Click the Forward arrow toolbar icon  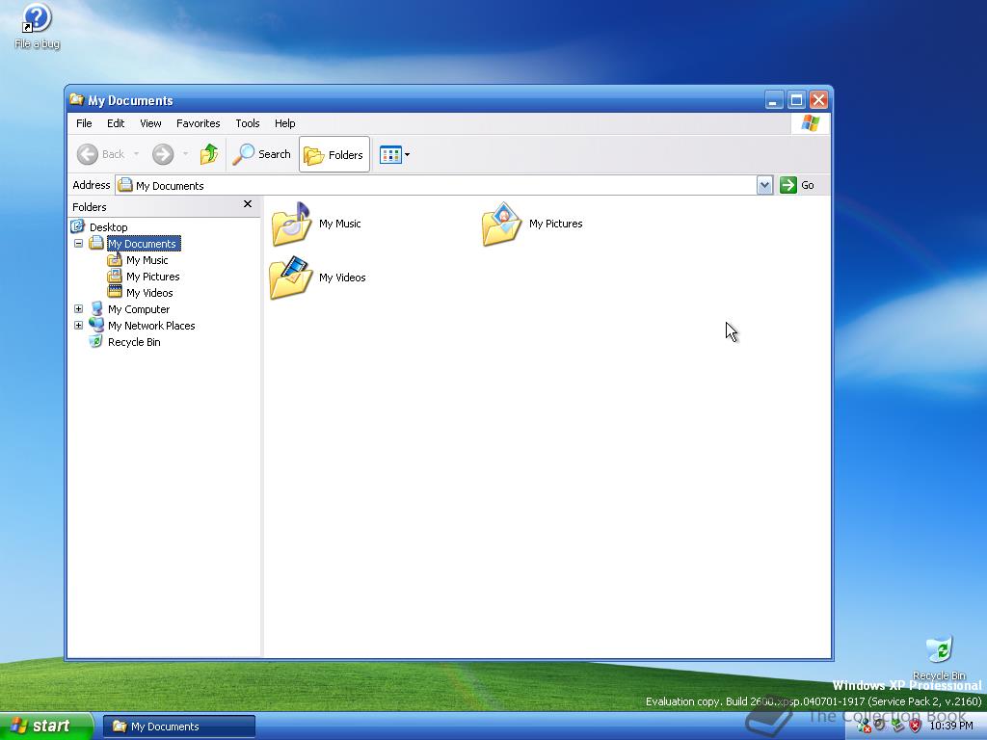tap(163, 154)
